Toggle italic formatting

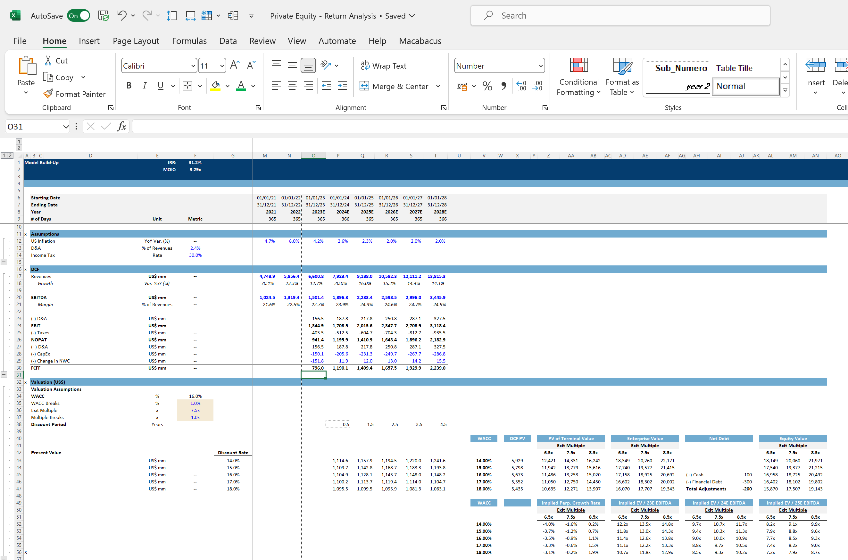(x=145, y=85)
